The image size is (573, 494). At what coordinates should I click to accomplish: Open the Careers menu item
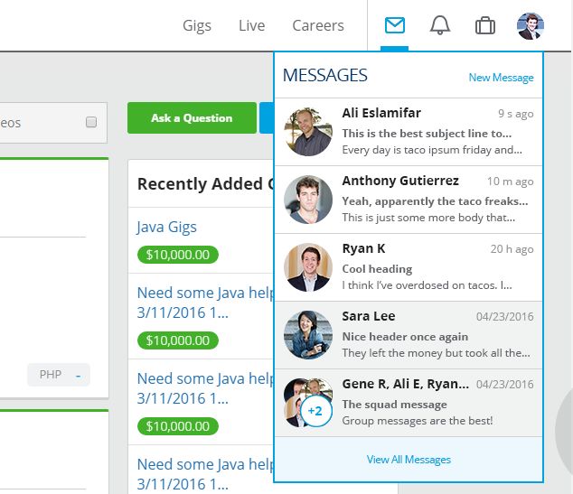pos(318,25)
